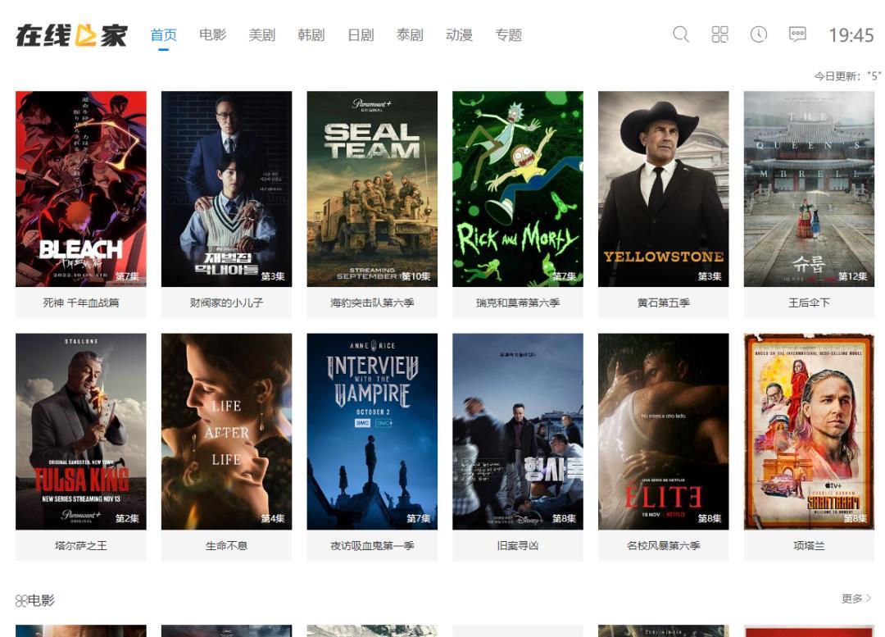Click the title link 黄石第五季
This screenshot has height=637, width=885.
pos(663,303)
